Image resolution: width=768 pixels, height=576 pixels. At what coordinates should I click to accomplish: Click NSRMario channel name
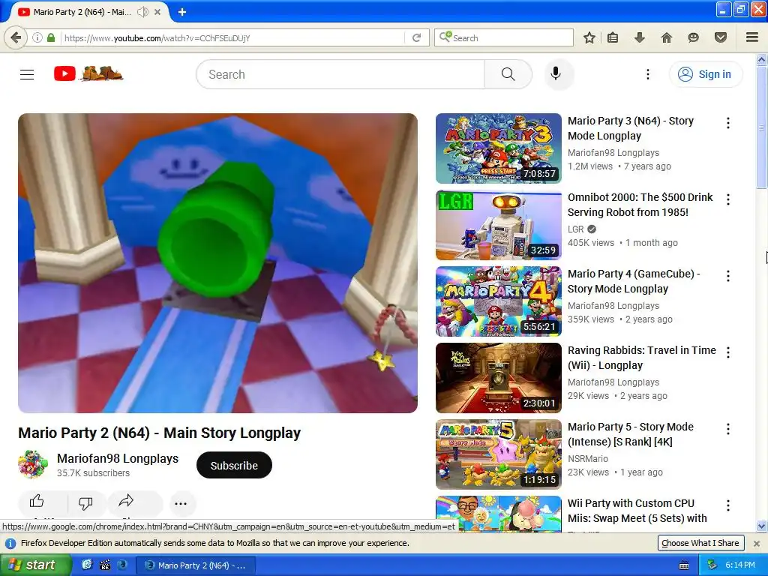point(588,459)
